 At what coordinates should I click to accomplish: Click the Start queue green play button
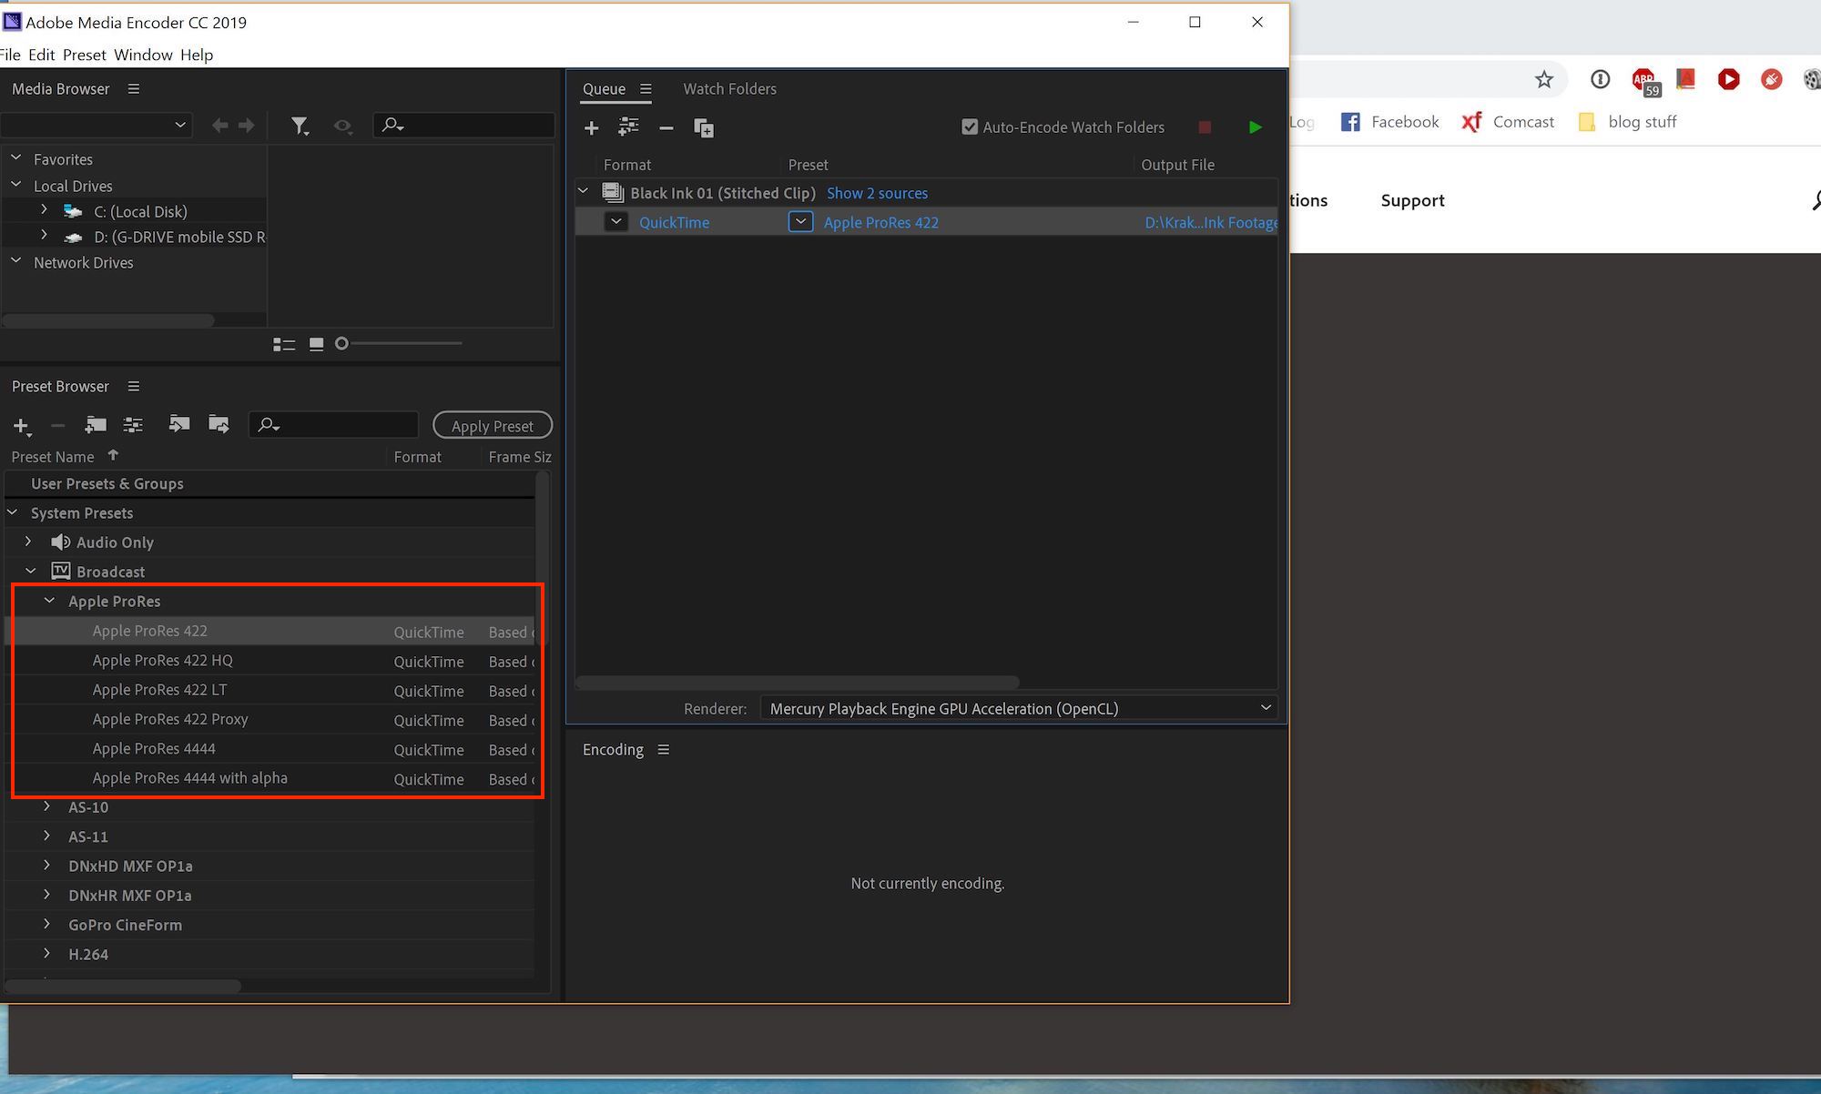tap(1256, 127)
